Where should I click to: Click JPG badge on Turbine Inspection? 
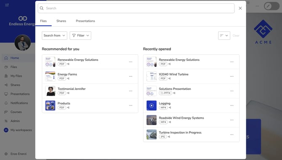pos(163,136)
